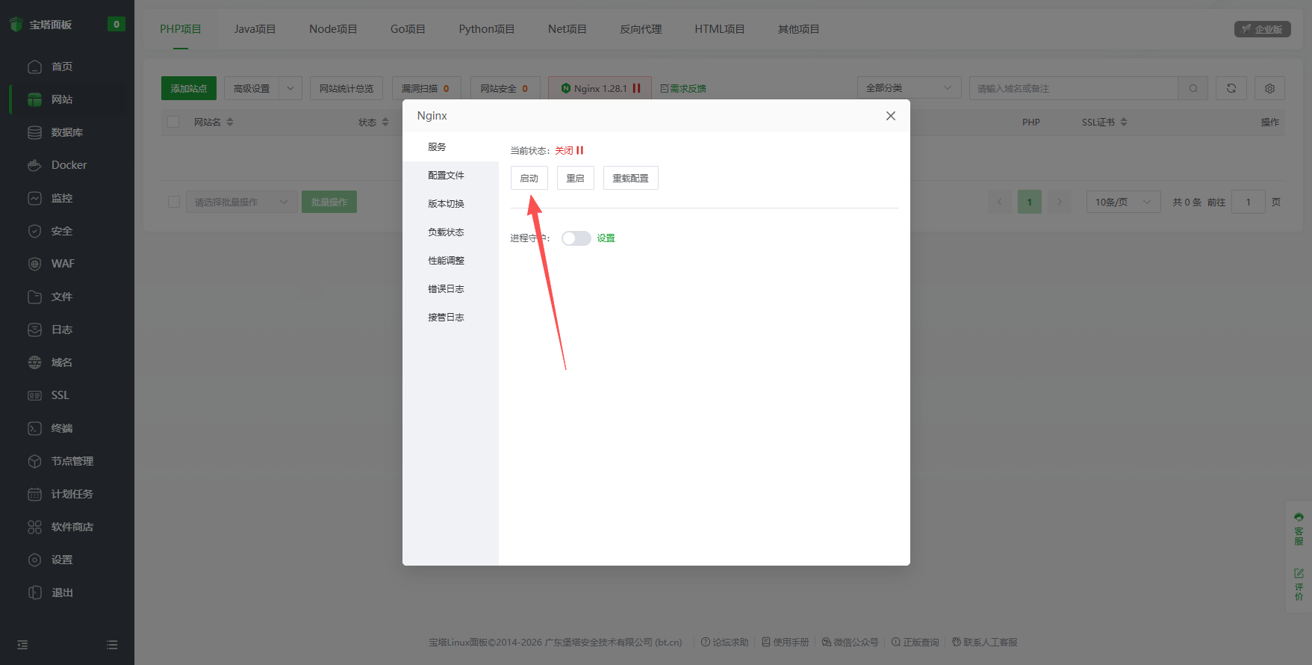Screen dimensions: 1312x665
Task: Click the Docker whale icon in the sidebar
Action: click(34, 165)
